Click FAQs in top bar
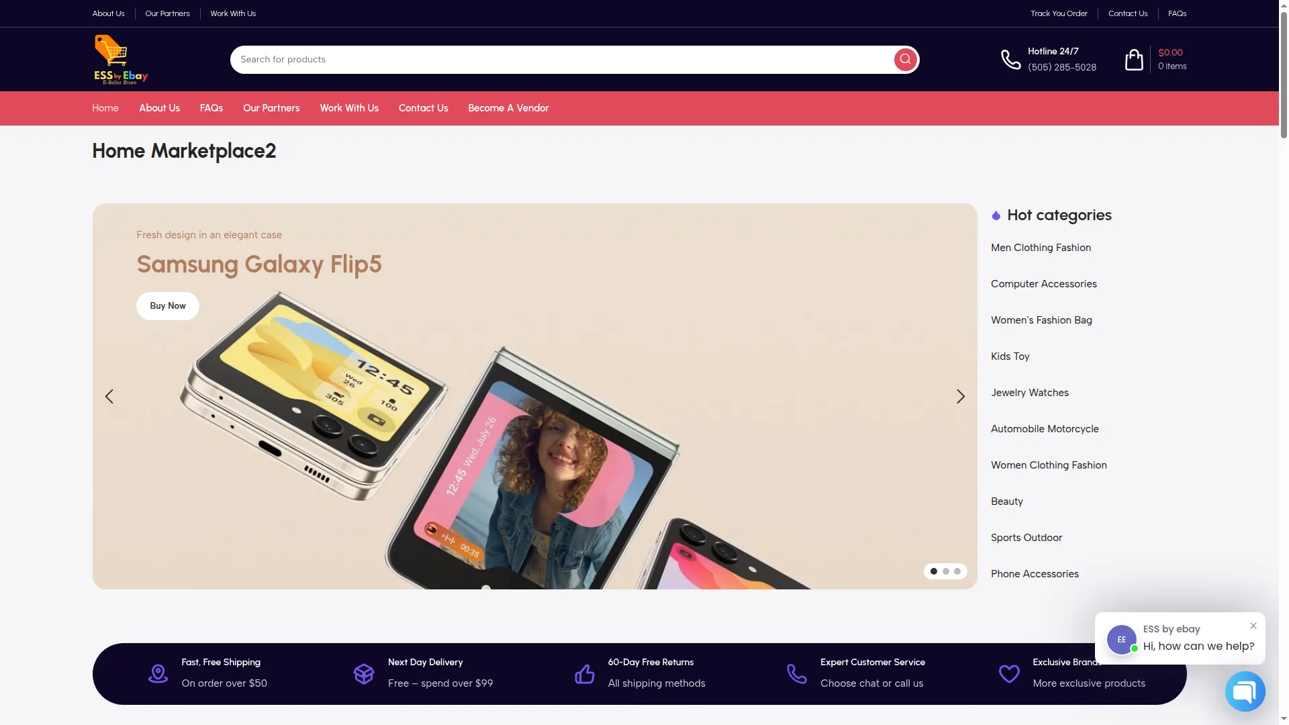The height and width of the screenshot is (725, 1289). [1177, 13]
